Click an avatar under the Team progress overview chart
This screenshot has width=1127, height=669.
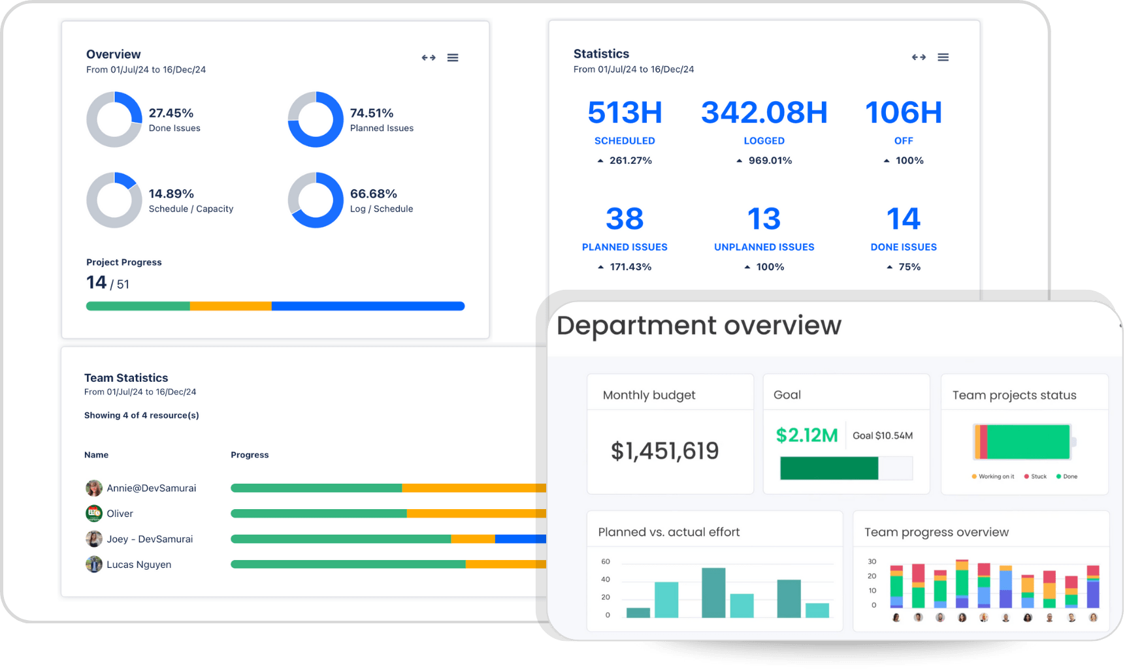pyautogui.click(x=895, y=617)
